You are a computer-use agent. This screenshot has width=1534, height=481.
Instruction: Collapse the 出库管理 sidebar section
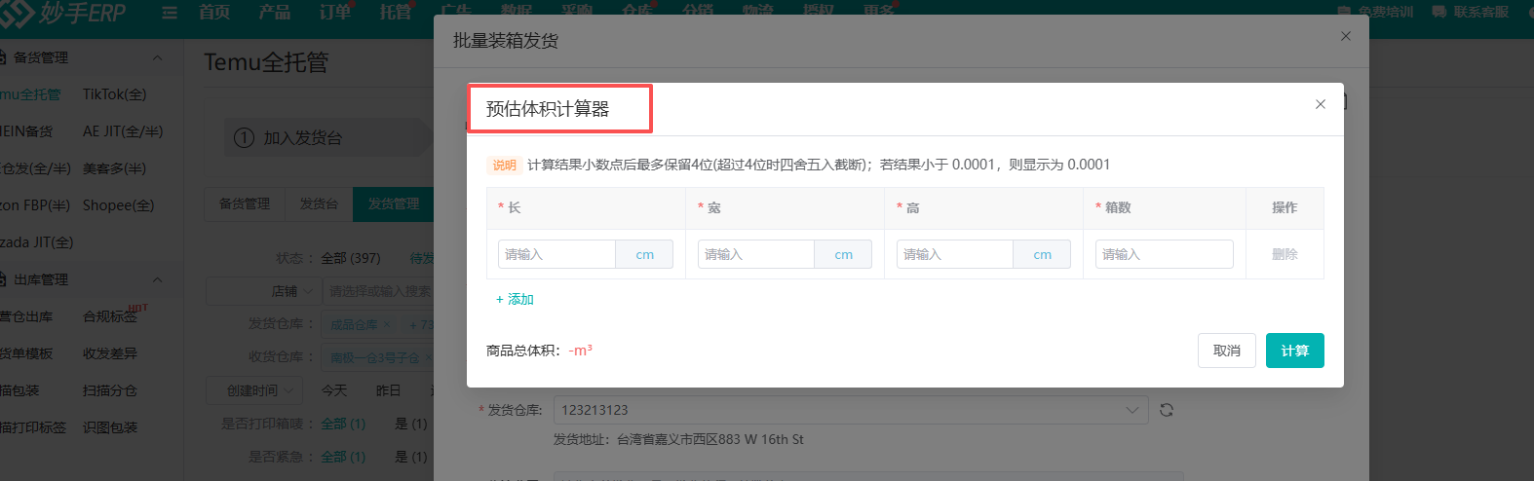[157, 279]
